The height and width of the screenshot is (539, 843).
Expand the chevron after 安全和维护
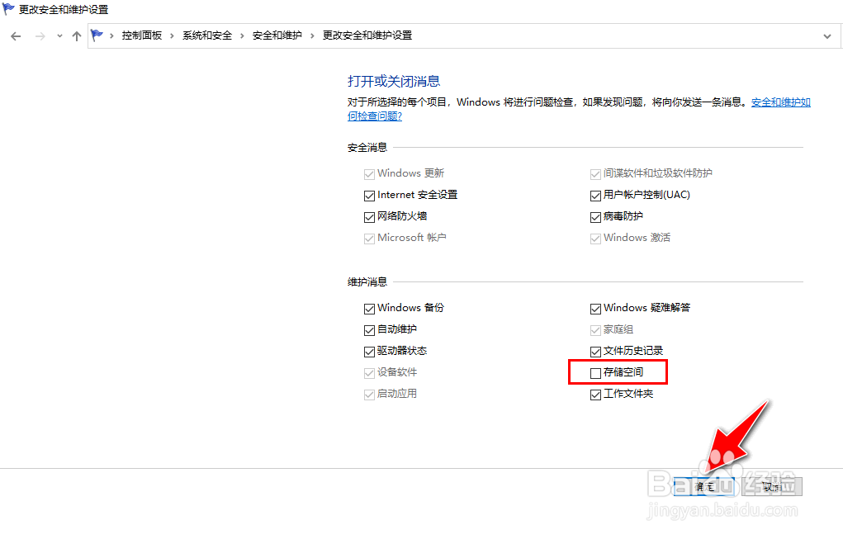(x=312, y=36)
